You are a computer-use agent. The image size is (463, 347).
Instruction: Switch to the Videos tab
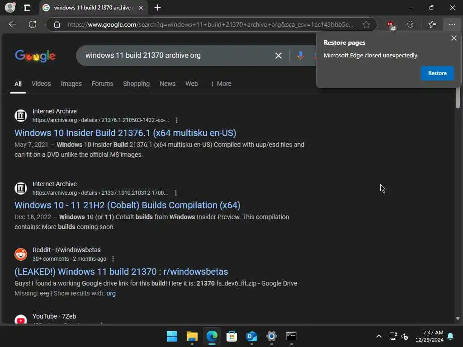pyautogui.click(x=41, y=84)
